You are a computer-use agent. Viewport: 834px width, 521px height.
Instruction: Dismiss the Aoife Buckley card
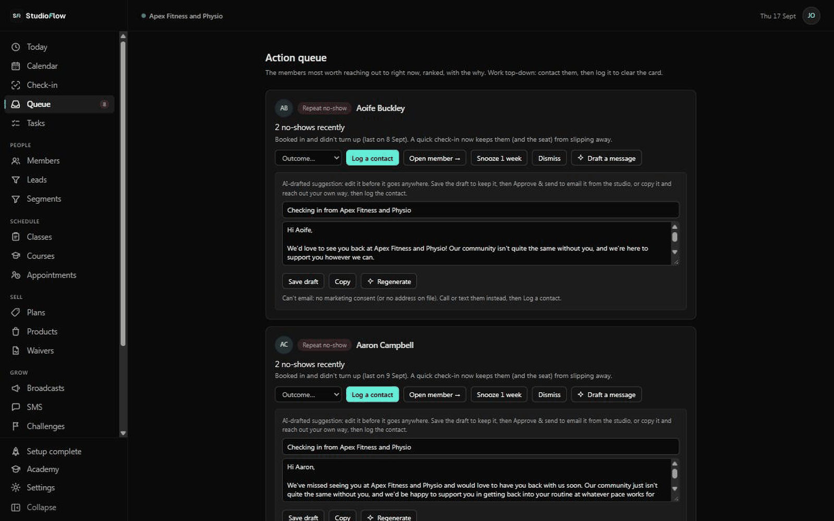pyautogui.click(x=549, y=158)
